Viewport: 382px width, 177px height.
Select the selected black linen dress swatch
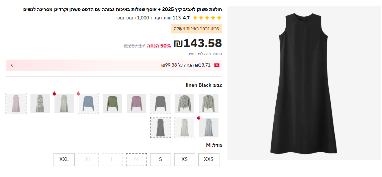click(161, 127)
